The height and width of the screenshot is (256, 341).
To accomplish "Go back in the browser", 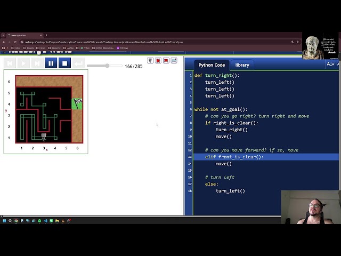I will pos(4,42).
